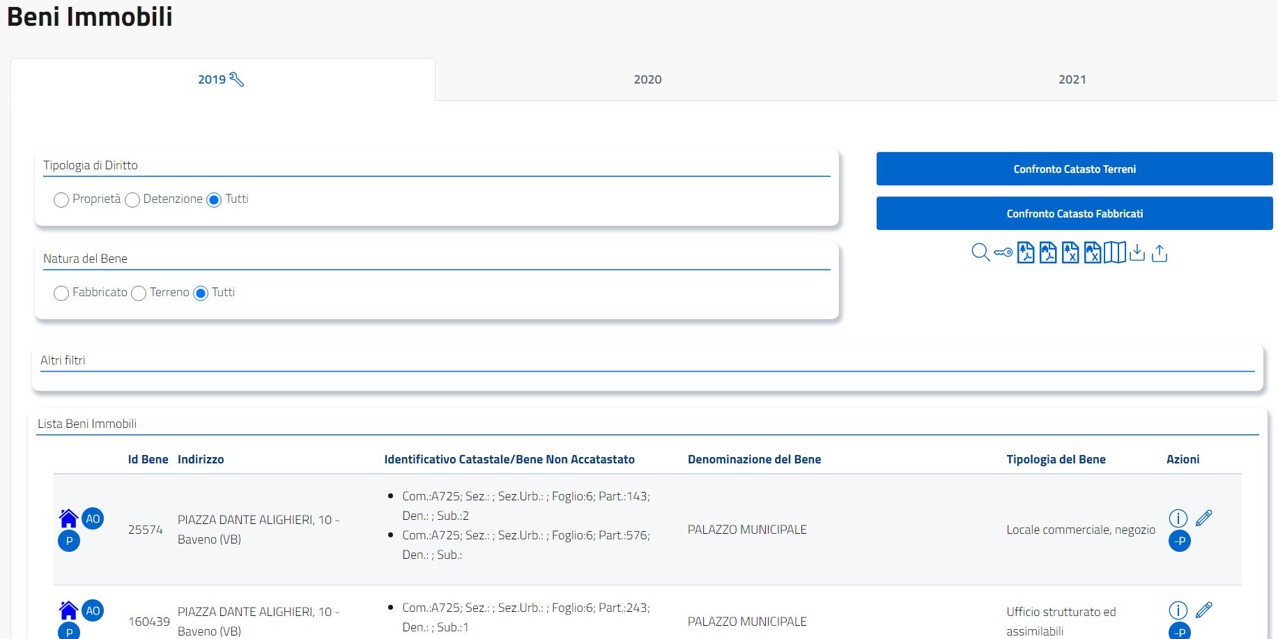Image resolution: width=1278 pixels, height=639 pixels.
Task: Select Terreno radio button
Action: coord(139,293)
